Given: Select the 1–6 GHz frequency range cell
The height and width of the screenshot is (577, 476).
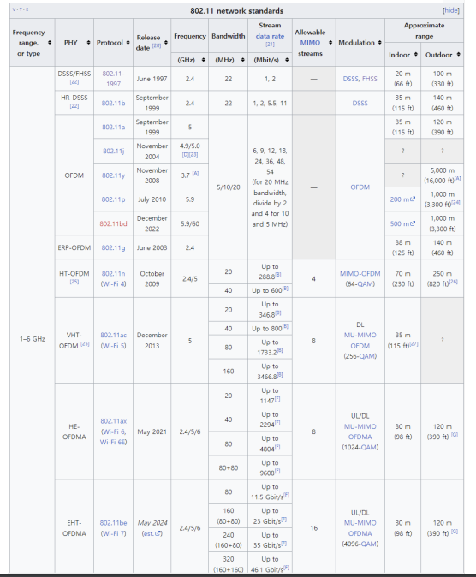Looking at the screenshot, I should click(x=33, y=338).
